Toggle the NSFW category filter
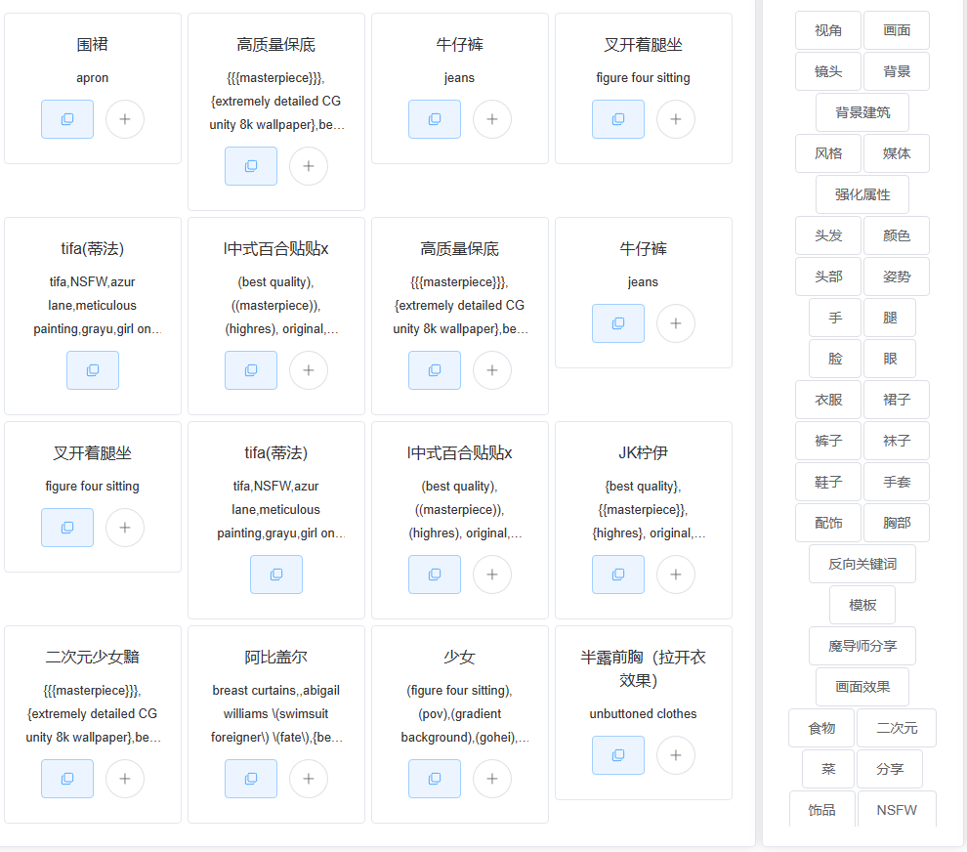Screen dimensions: 967x852 (897, 809)
